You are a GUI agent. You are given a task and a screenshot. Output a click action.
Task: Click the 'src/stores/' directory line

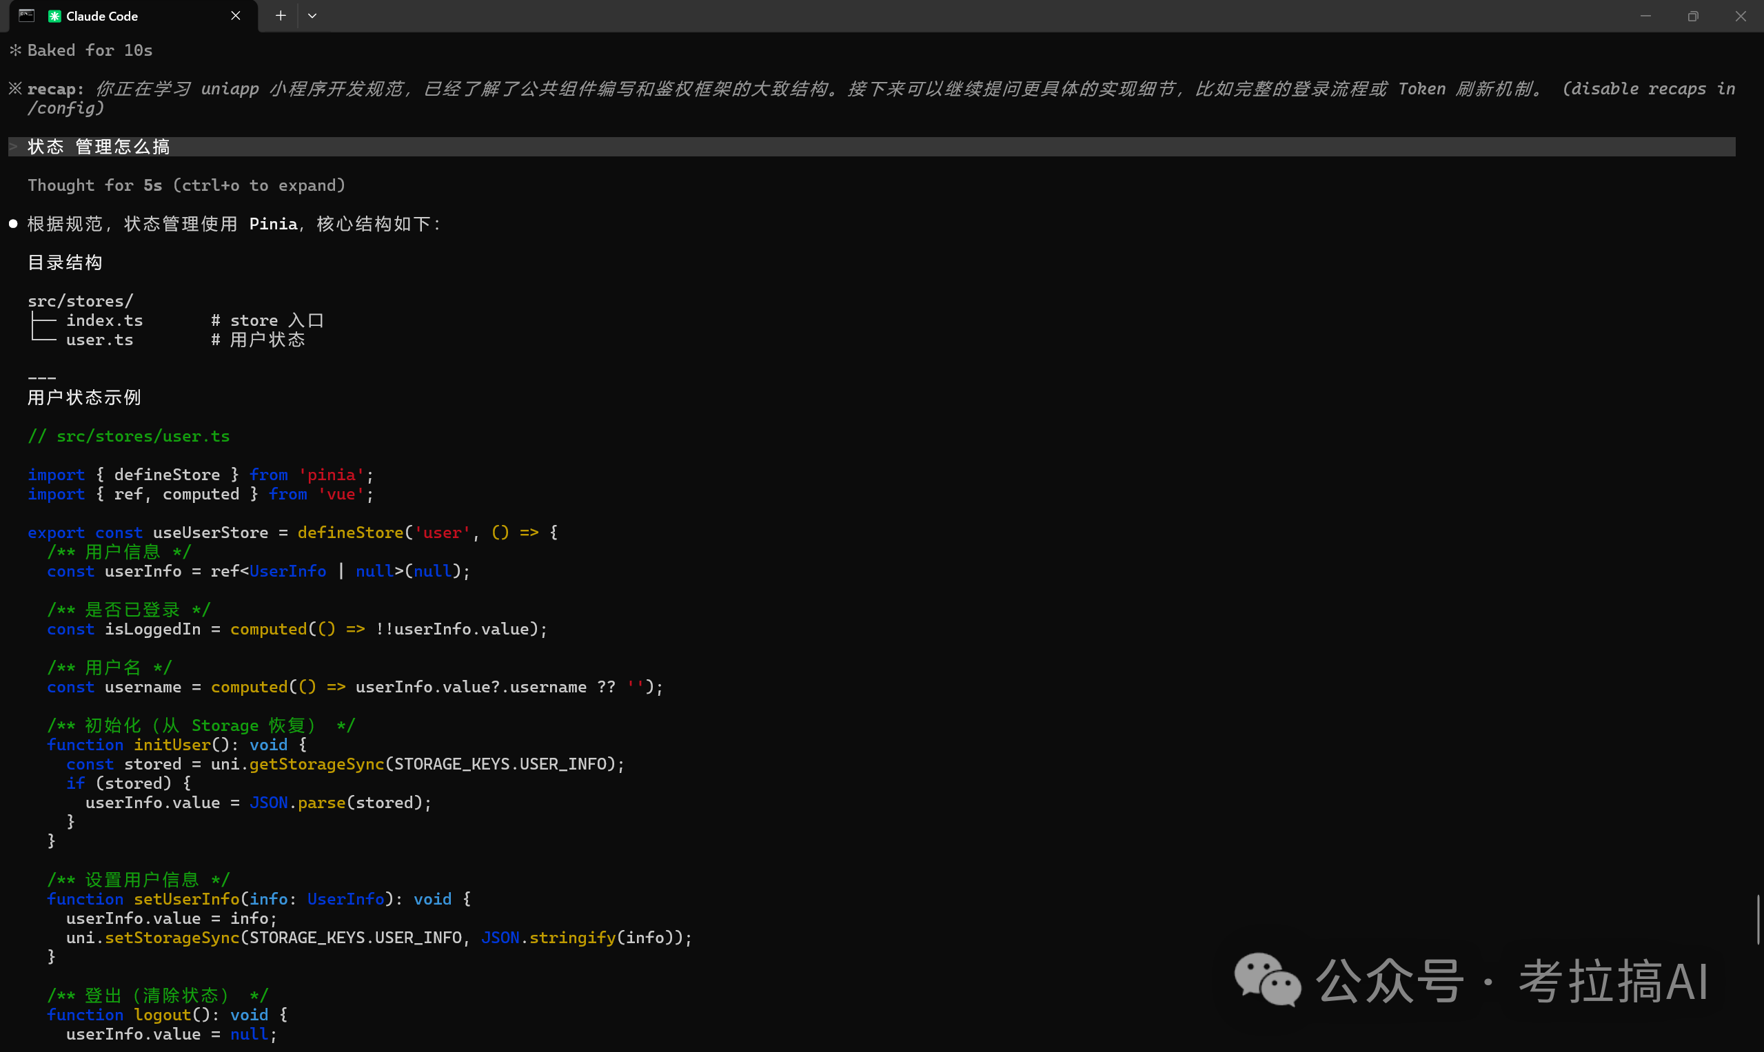pyautogui.click(x=80, y=301)
